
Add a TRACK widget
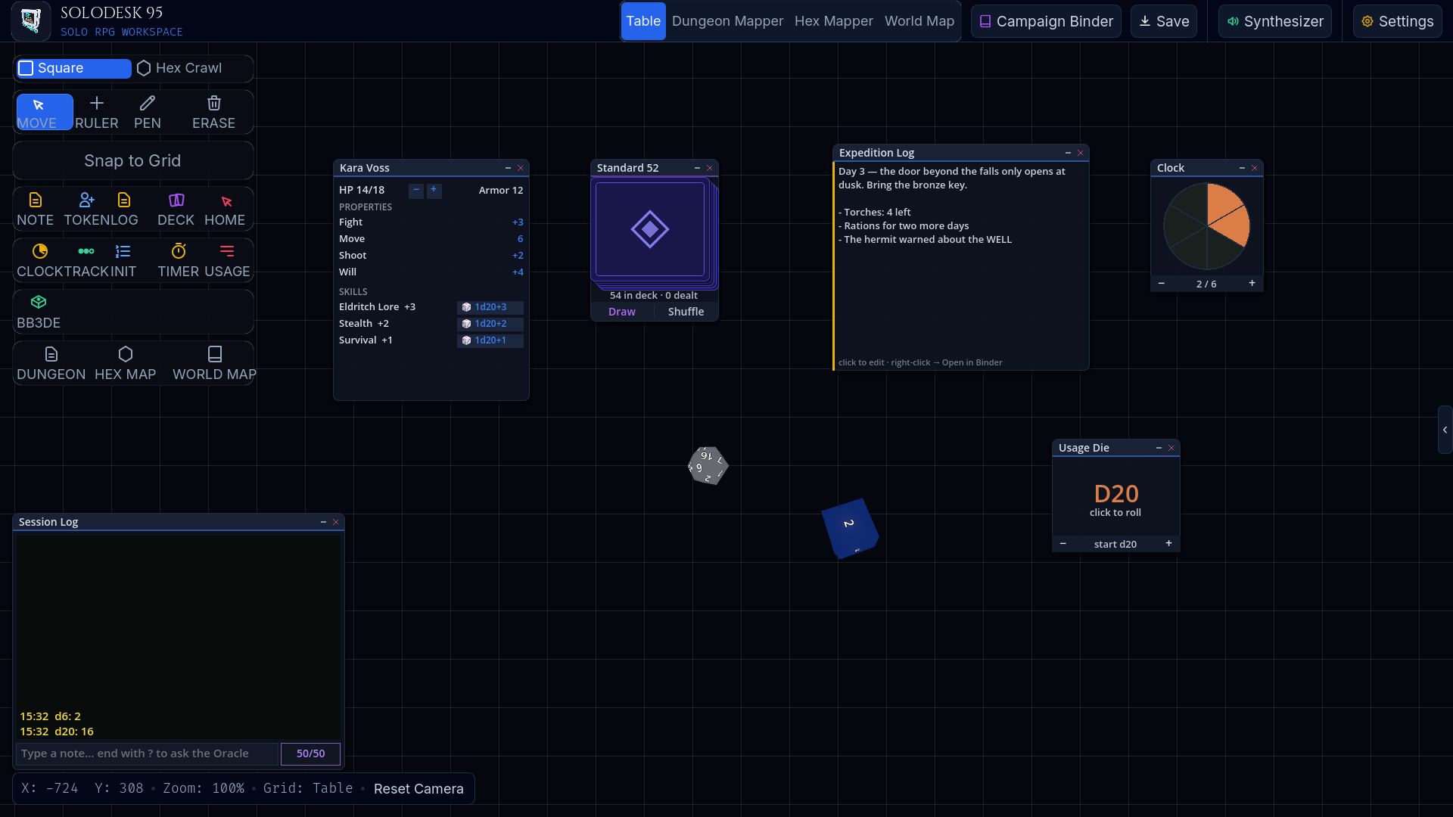(86, 260)
